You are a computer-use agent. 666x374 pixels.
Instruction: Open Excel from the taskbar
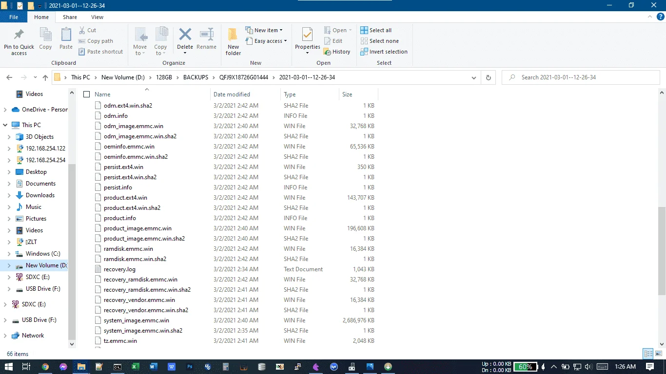coord(136,366)
